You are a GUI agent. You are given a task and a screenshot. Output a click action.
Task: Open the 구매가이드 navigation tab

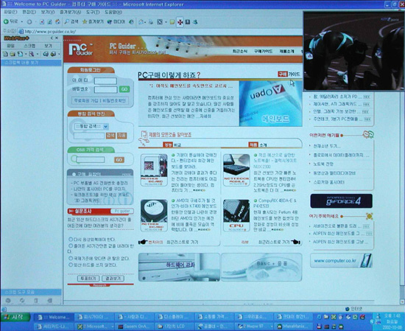263,51
